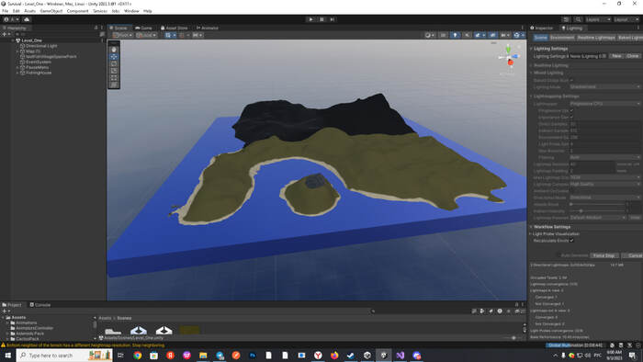Screen dimensions: 643x362
Task: Open the undo history icon
Action: [566, 19]
